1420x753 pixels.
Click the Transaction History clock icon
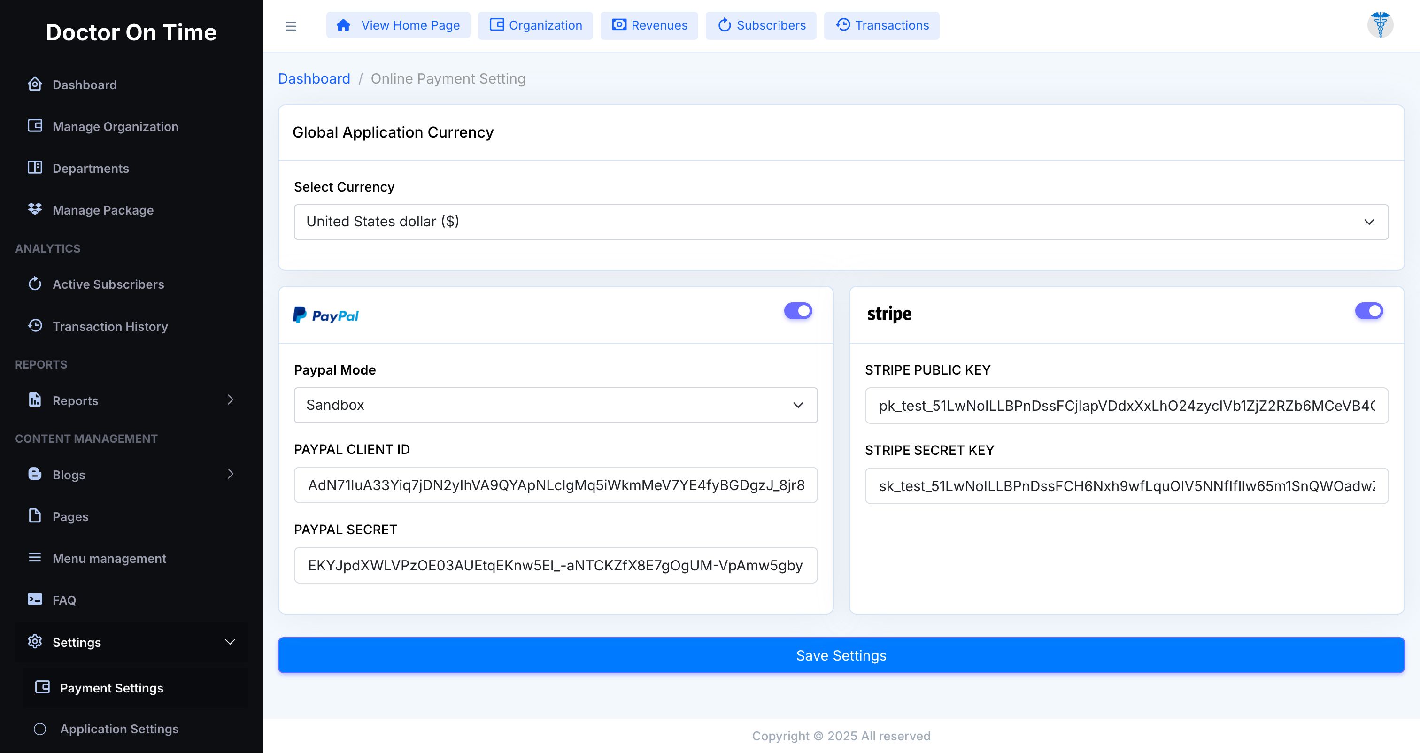pos(35,326)
